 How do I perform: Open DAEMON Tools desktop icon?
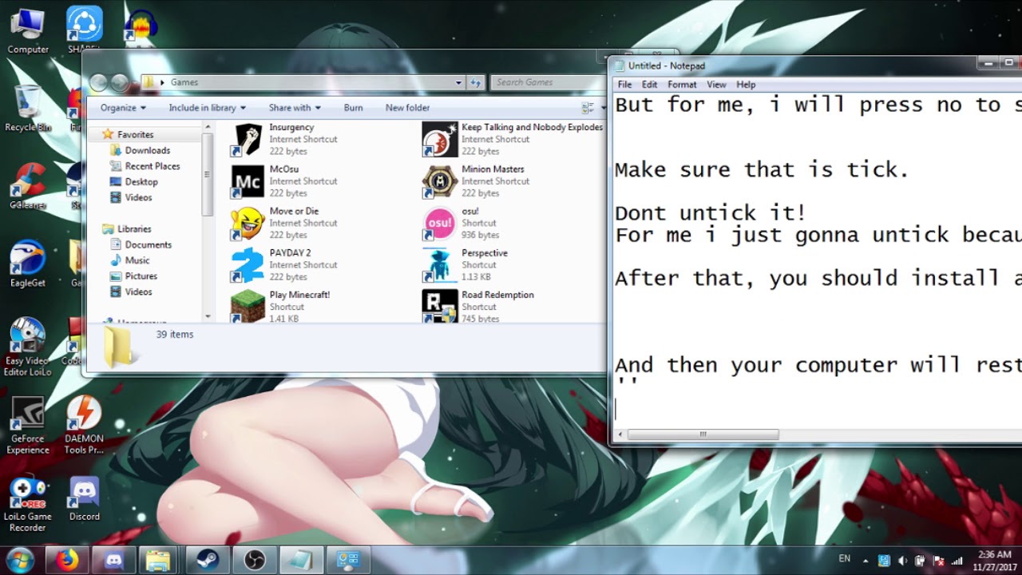(84, 426)
